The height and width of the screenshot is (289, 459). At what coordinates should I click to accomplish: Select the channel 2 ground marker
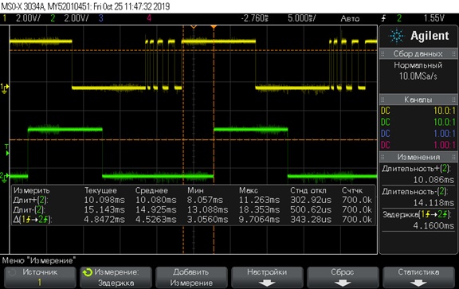(x=5, y=178)
